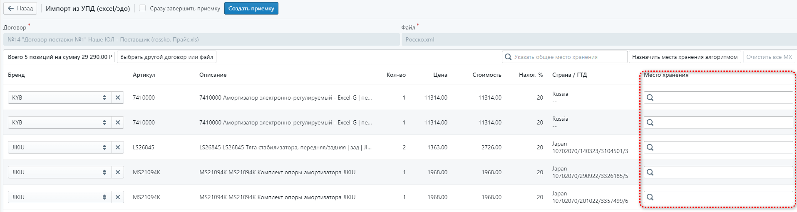The width and height of the screenshot is (797, 212).
Task: Click the 'Создать приемку' button
Action: coord(251,8)
